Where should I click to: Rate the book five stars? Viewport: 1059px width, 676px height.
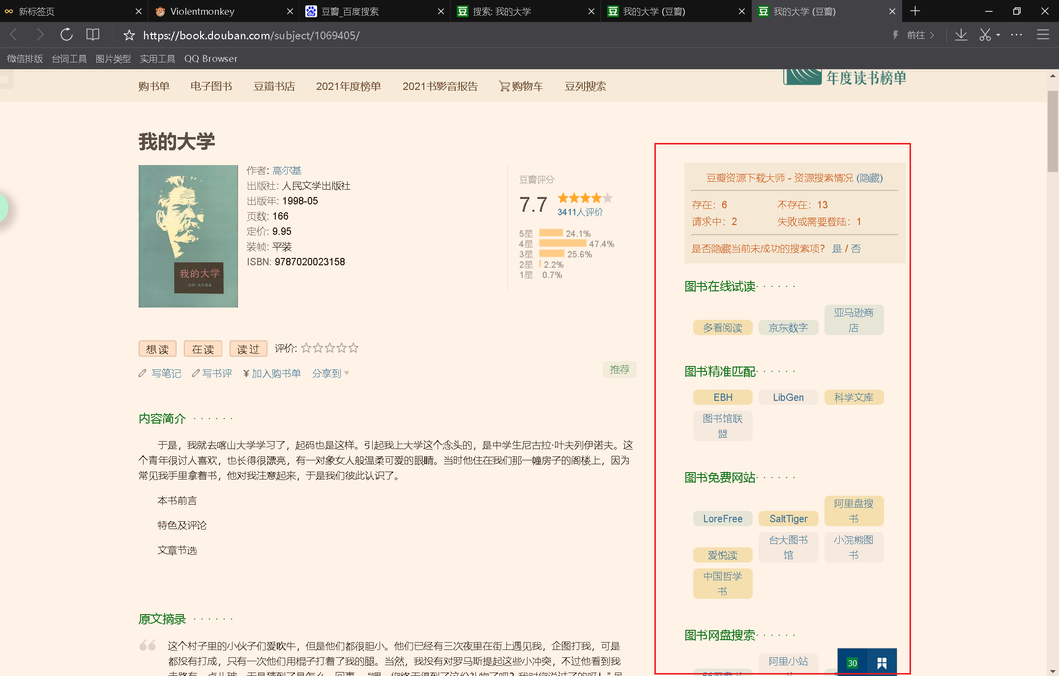[x=353, y=348]
